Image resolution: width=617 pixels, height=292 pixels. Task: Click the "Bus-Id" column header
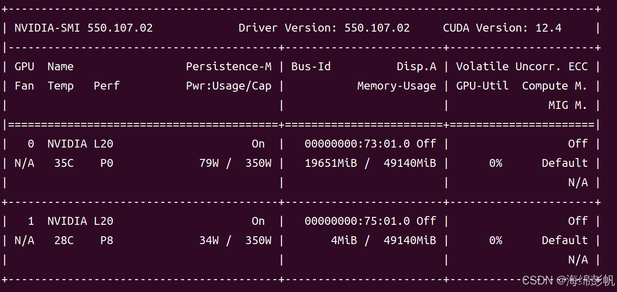pyautogui.click(x=311, y=67)
